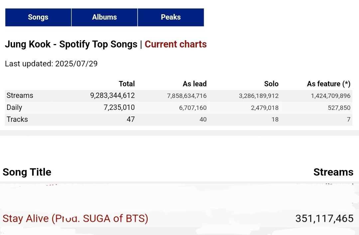Select the Daily row label
Image resolution: width=359 pixels, height=235 pixels.
14,108
